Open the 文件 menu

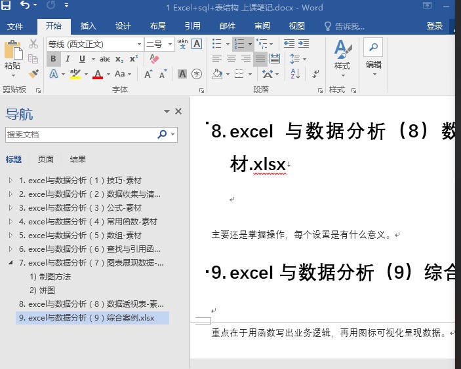pos(15,26)
